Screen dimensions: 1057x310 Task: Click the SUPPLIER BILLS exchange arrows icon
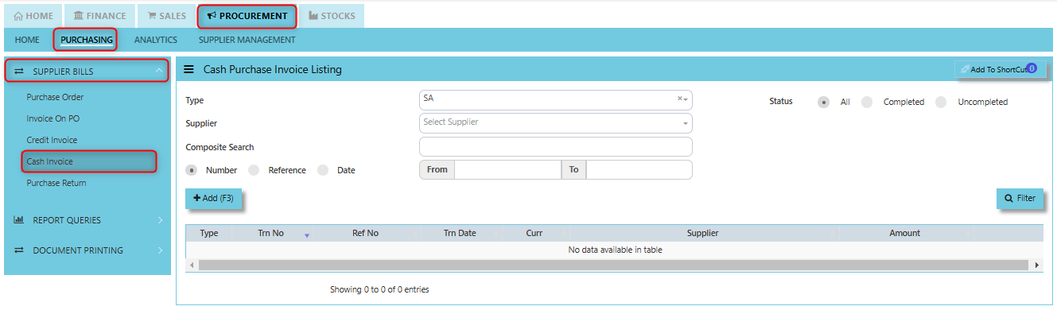click(x=19, y=72)
